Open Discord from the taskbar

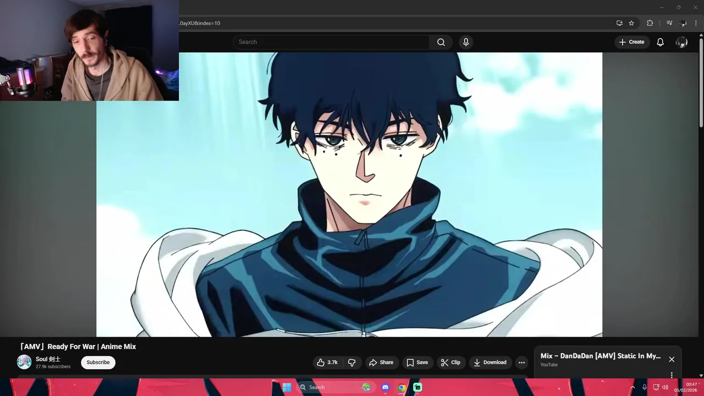385,387
